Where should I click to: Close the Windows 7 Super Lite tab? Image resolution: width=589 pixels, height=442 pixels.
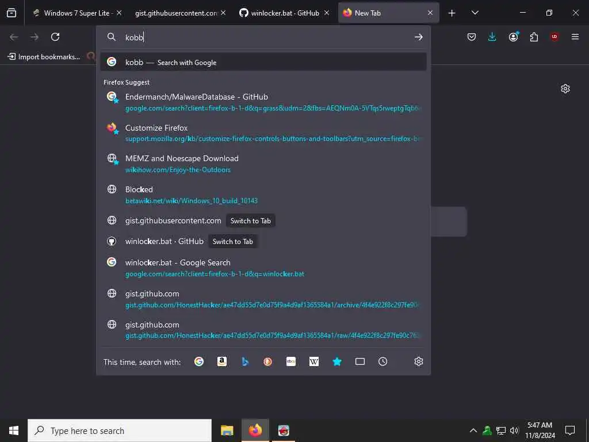click(x=119, y=13)
